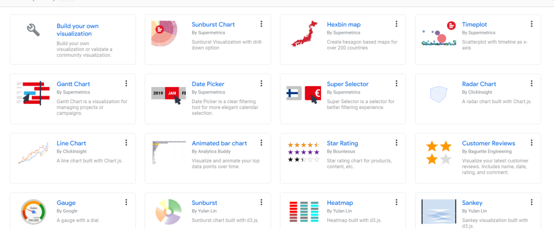Image resolution: width=554 pixels, height=229 pixels.
Task: Click the Timeplot scatter icon
Action: point(439,34)
